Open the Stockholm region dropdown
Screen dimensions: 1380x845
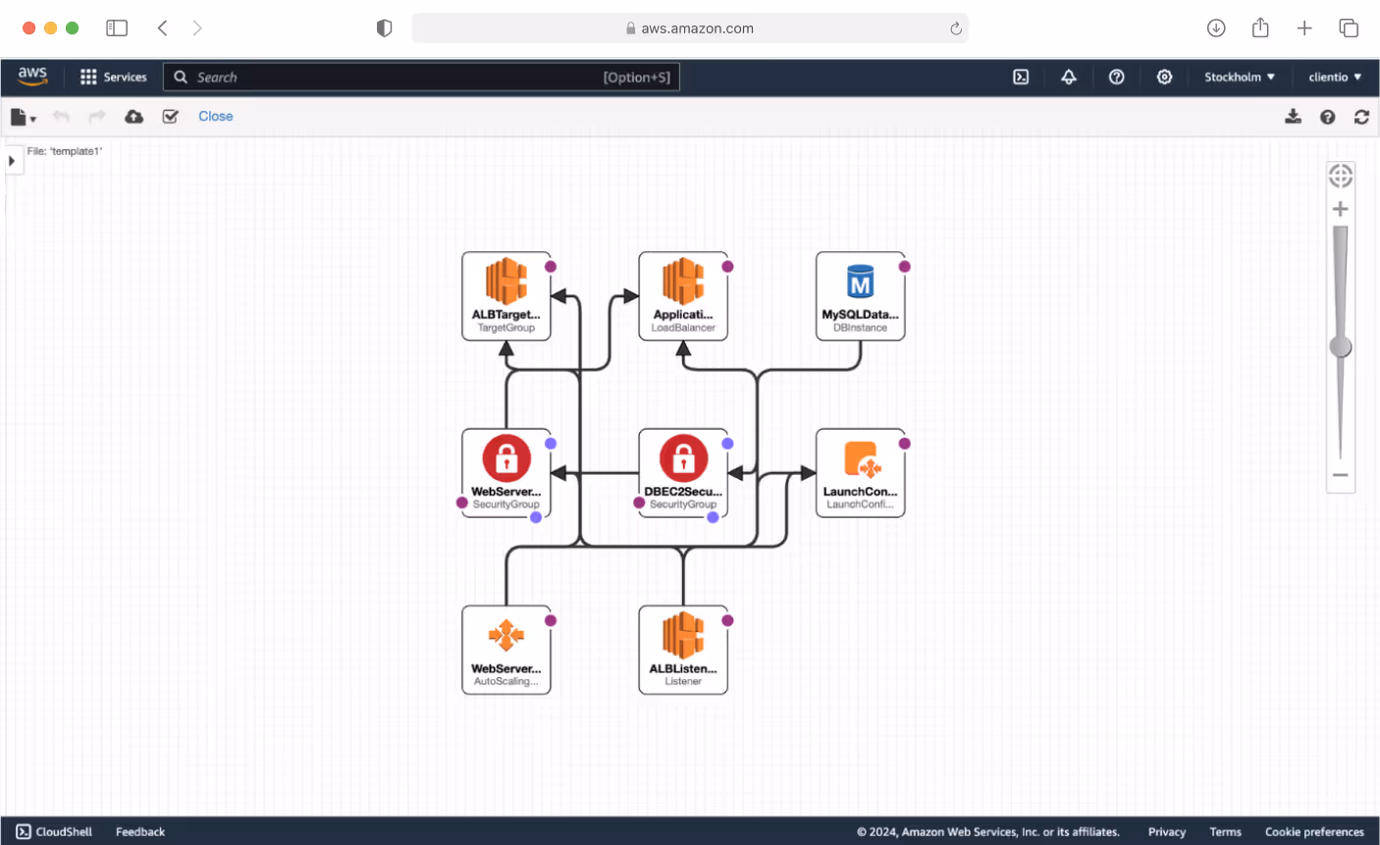[x=1239, y=77]
